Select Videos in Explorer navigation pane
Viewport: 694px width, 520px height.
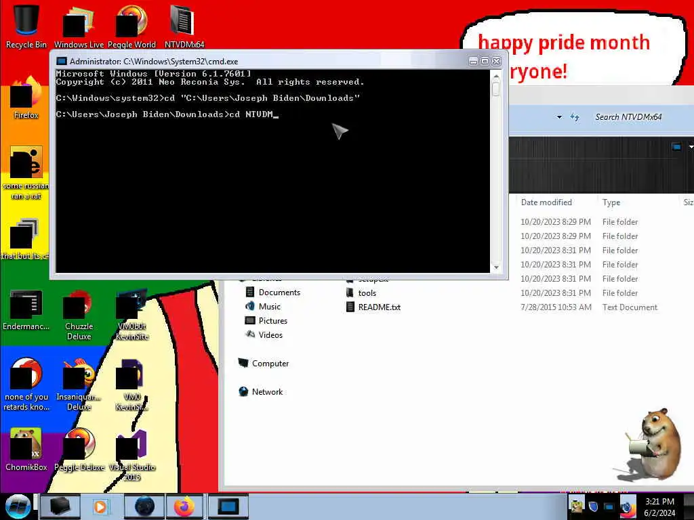coord(264,334)
